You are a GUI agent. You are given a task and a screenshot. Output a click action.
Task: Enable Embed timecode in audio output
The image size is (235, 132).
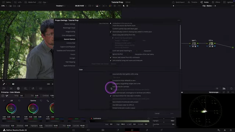click(x=111, y=108)
